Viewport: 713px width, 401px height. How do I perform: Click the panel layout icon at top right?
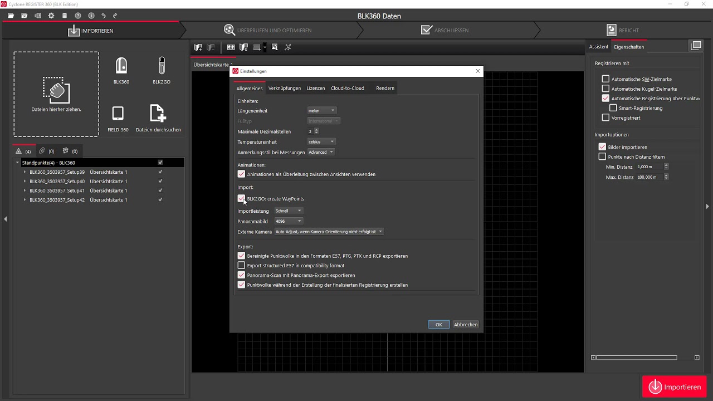tap(695, 46)
